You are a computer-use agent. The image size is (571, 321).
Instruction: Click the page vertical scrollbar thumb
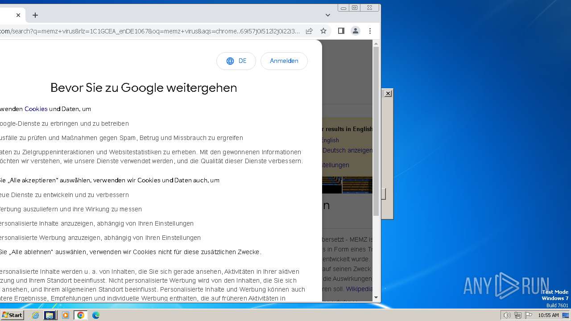pyautogui.click(x=376, y=132)
